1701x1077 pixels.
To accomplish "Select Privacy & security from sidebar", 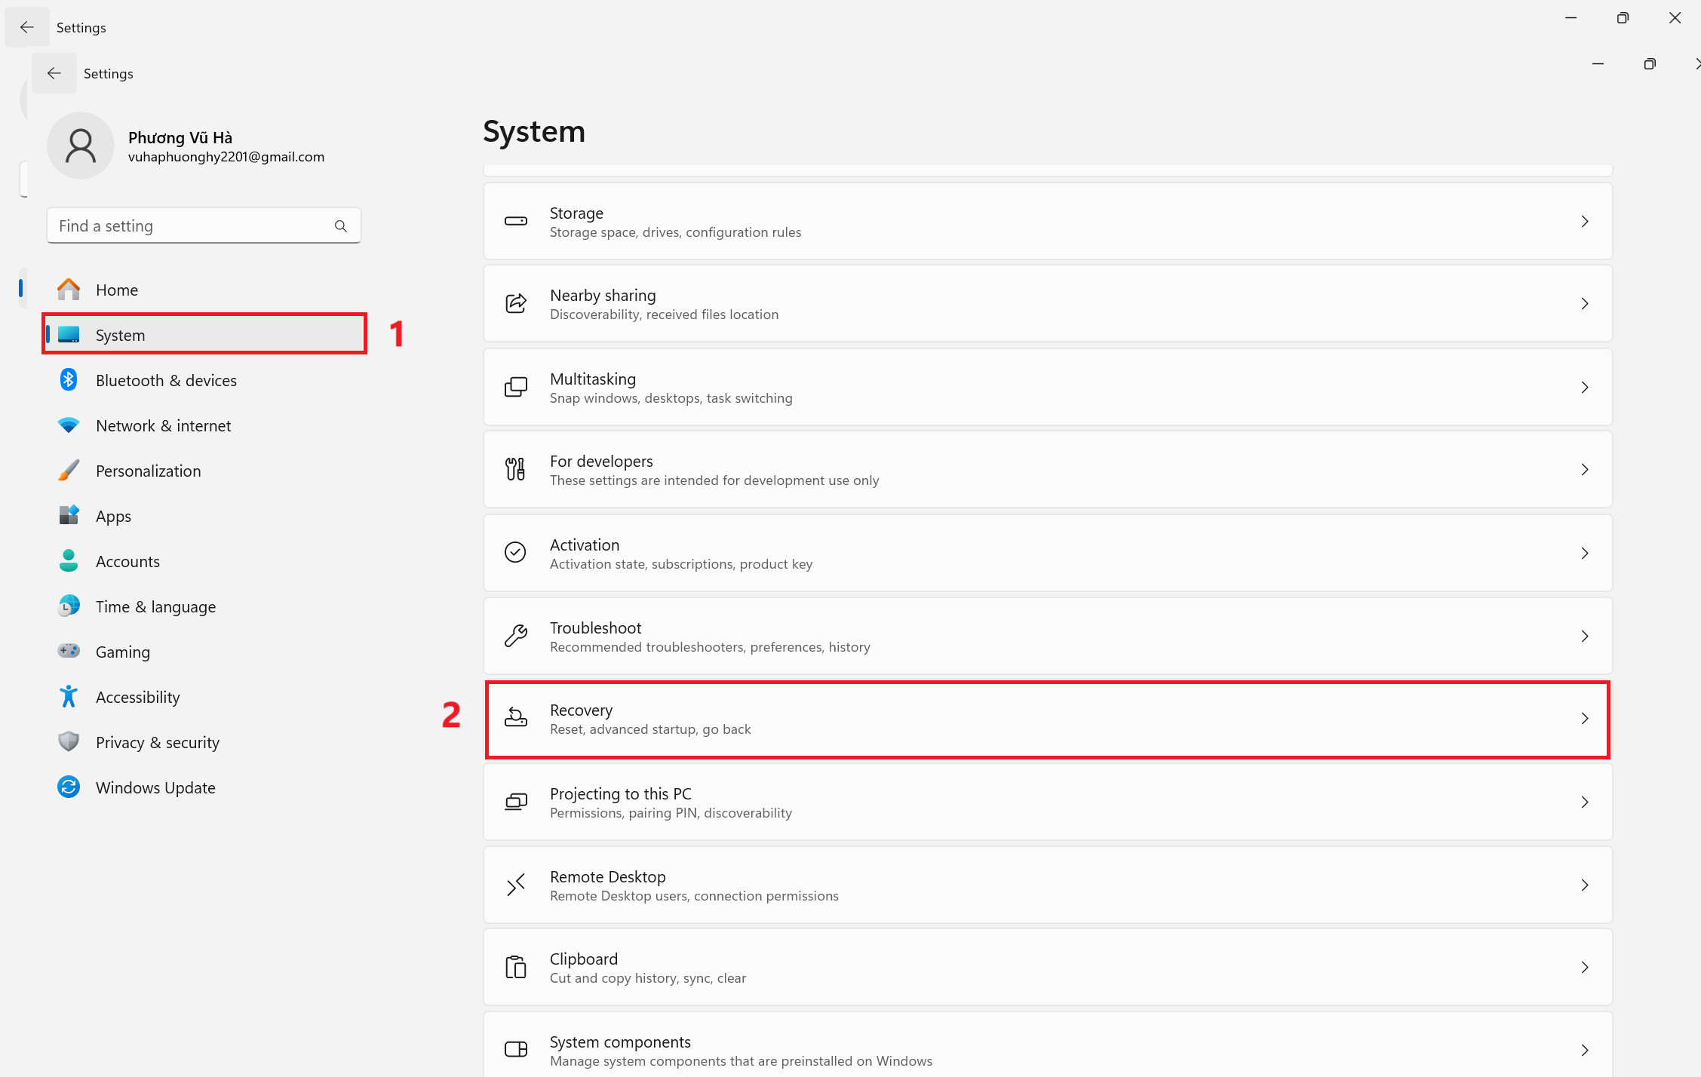I will click(x=158, y=741).
